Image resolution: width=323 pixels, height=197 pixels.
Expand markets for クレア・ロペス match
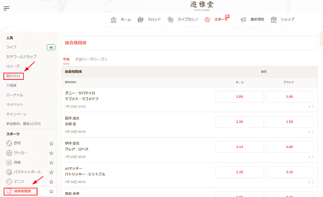(311, 157)
